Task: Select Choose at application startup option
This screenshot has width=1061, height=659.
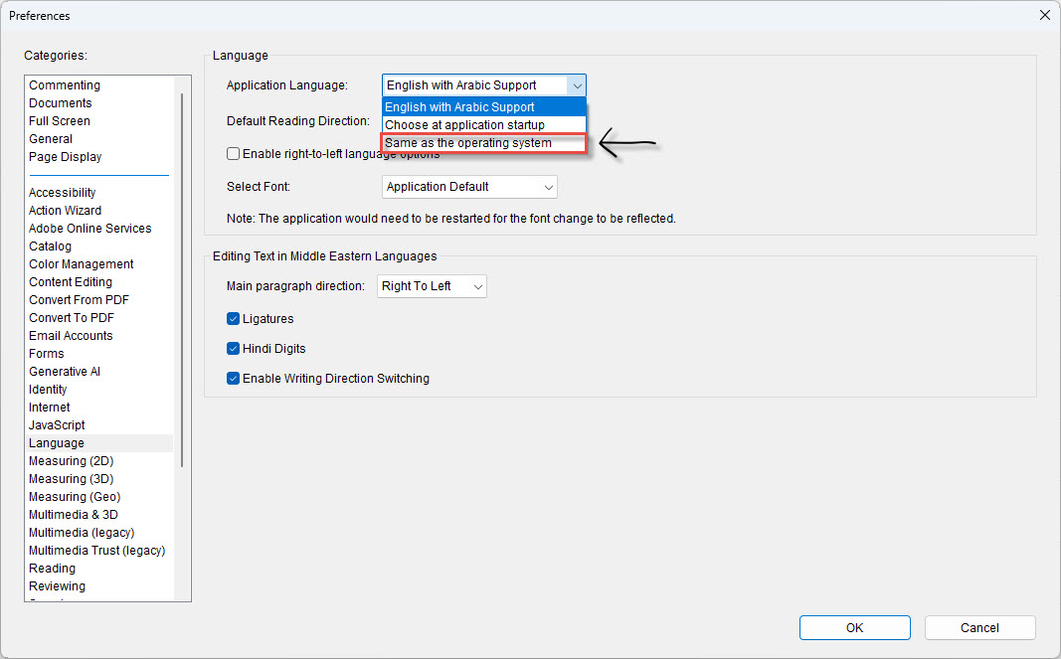Action: coord(484,124)
